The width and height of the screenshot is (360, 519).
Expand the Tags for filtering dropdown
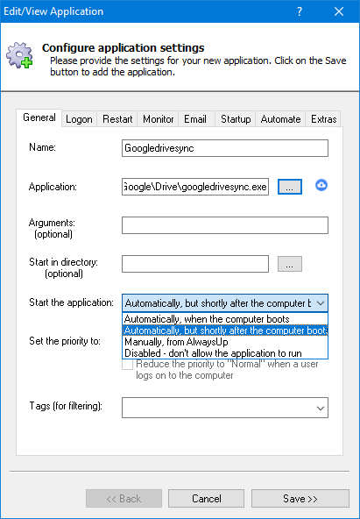(320, 408)
